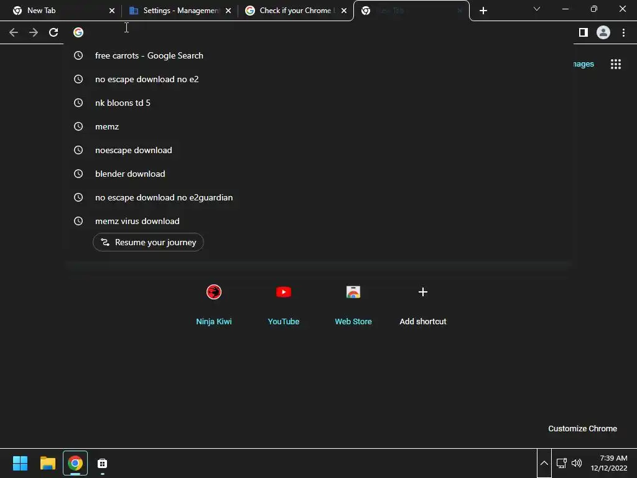Click the Google icon in the address bar
637x478 pixels.
(x=78, y=32)
